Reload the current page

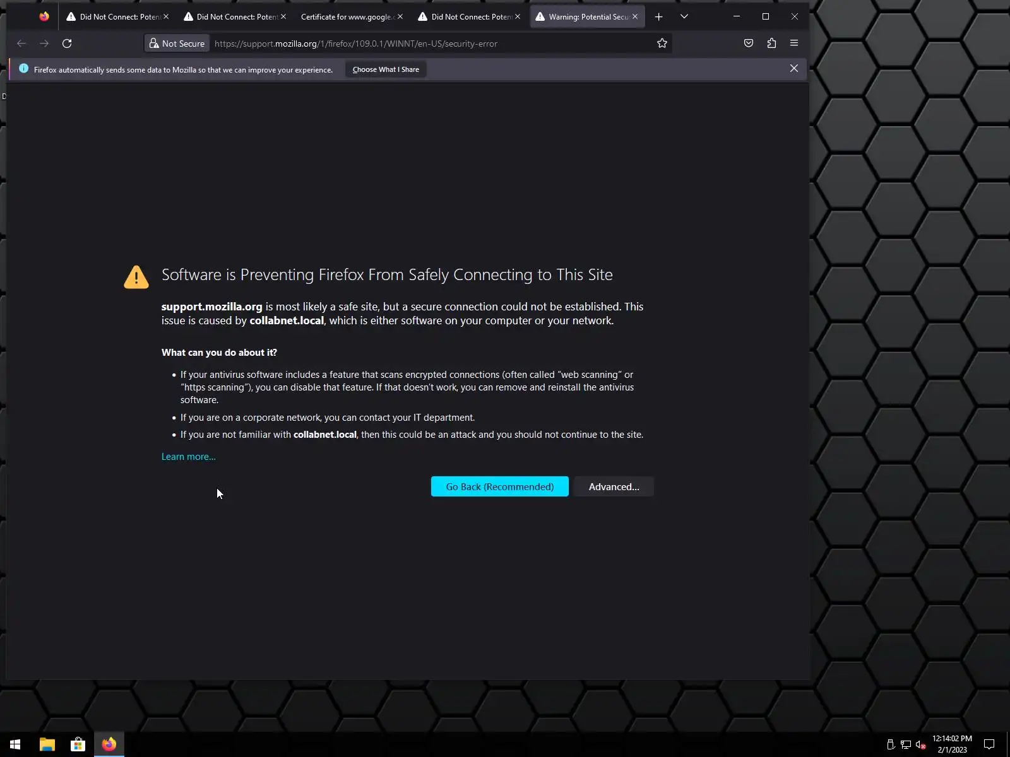click(67, 44)
